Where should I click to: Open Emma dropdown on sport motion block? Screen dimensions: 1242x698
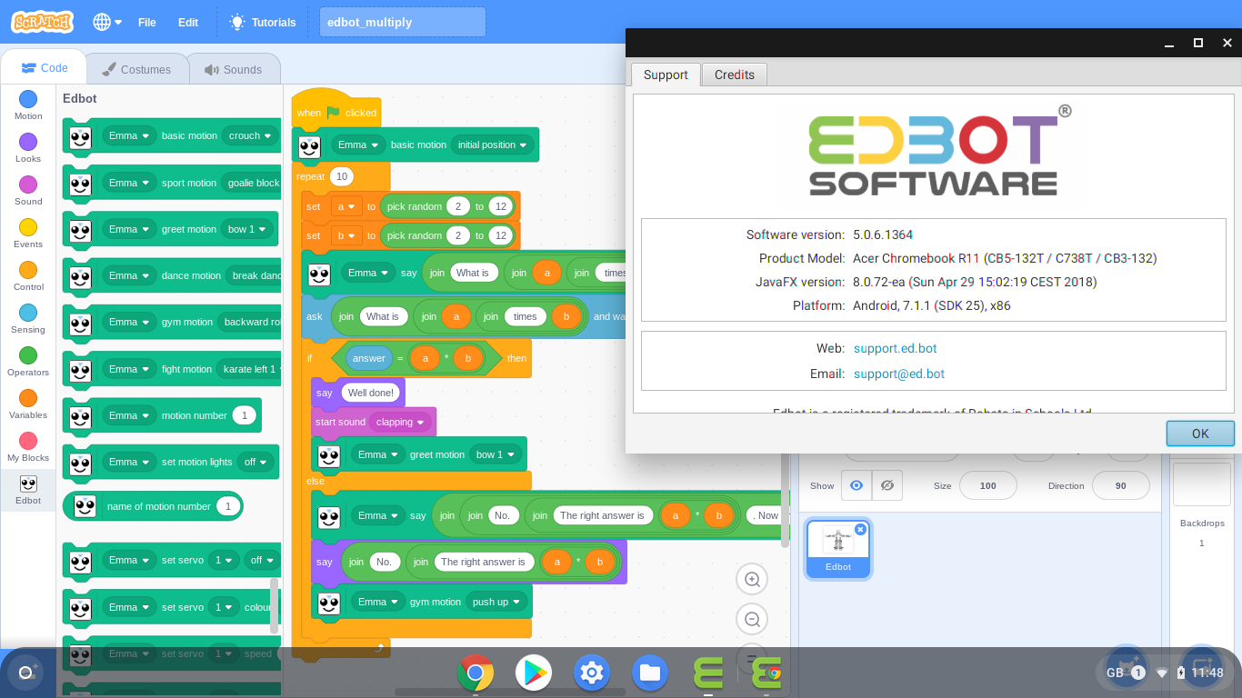(x=128, y=183)
